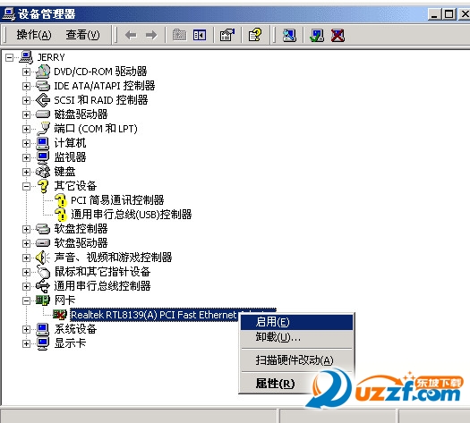Screen dimensions: 470x423
Task: Click the Back arrow toolbar icon
Action: click(x=131, y=35)
